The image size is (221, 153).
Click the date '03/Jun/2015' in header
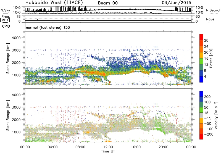coord(177,3)
